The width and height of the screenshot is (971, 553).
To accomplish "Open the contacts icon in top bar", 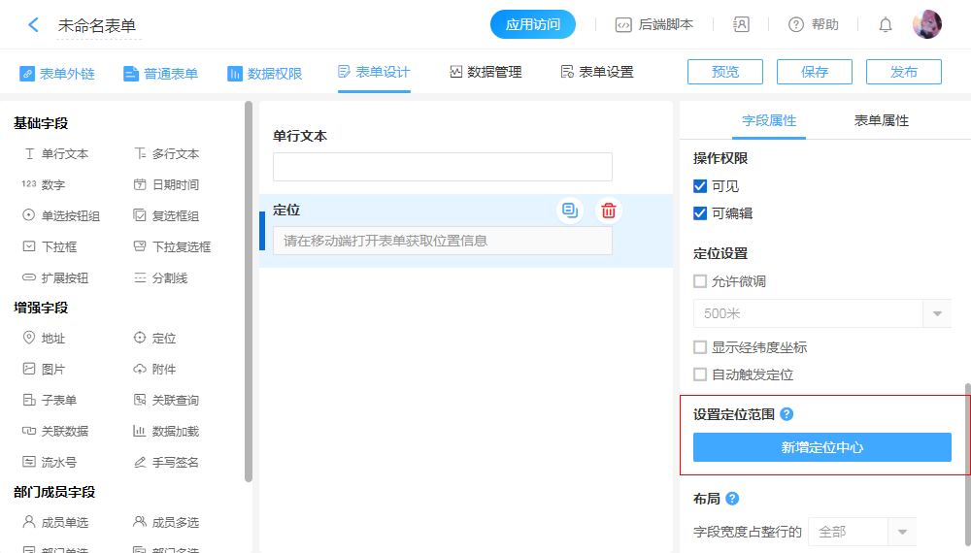I will coord(742,25).
